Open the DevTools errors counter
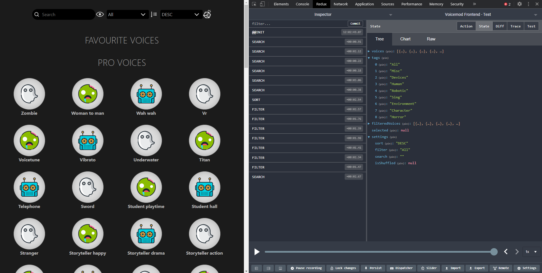The height and width of the screenshot is (273, 542). [x=507, y=4]
